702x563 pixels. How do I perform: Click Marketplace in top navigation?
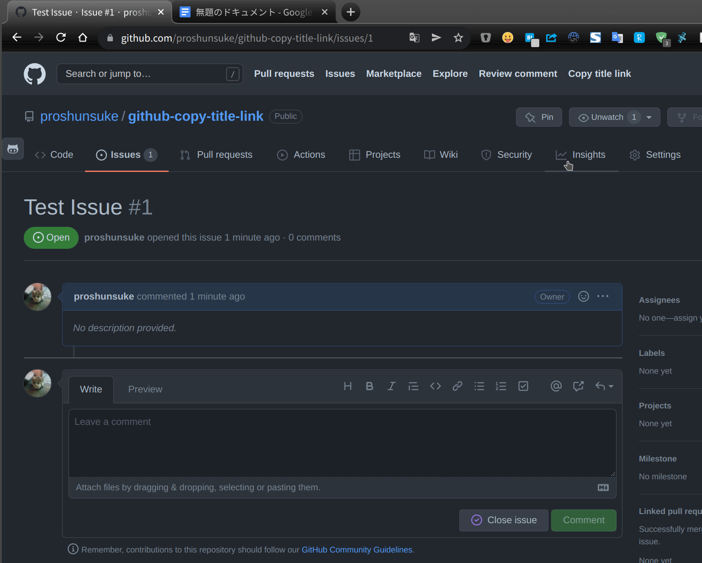pyautogui.click(x=394, y=74)
